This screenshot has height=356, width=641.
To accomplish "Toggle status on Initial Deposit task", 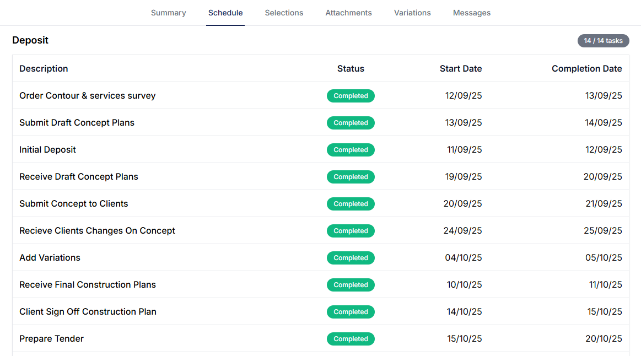I will (x=351, y=149).
